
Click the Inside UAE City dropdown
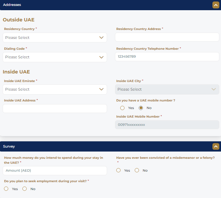[167, 89]
